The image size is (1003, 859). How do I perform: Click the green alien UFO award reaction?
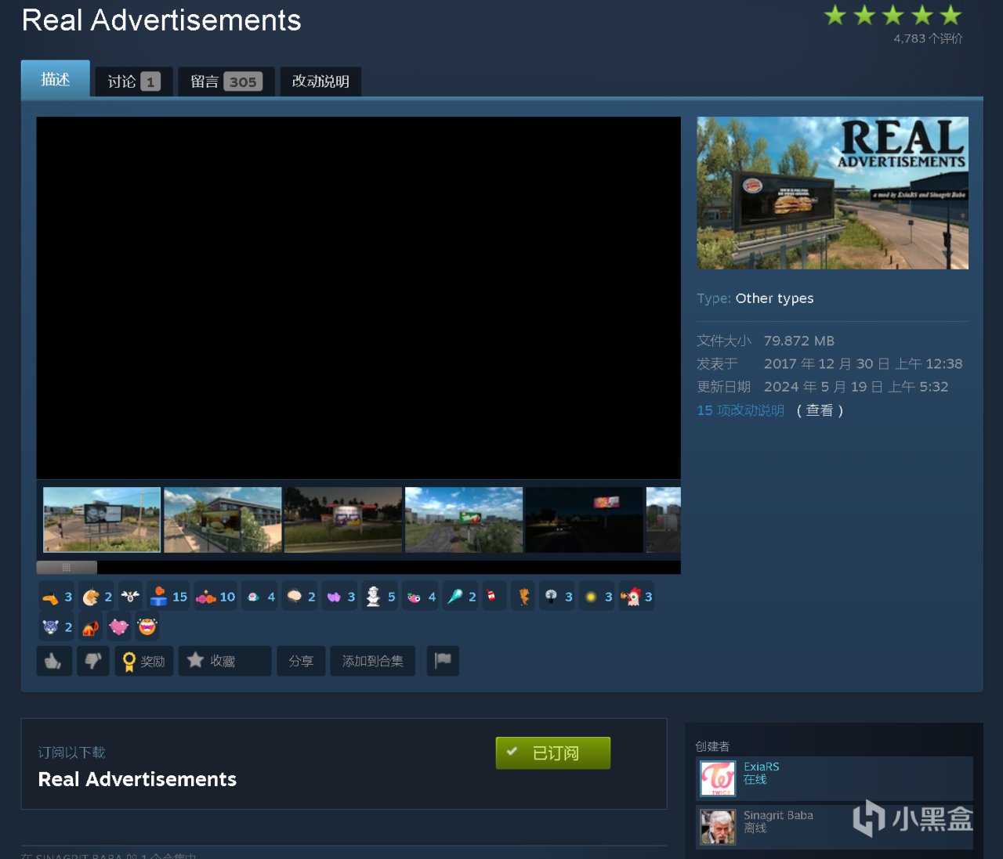click(261, 597)
